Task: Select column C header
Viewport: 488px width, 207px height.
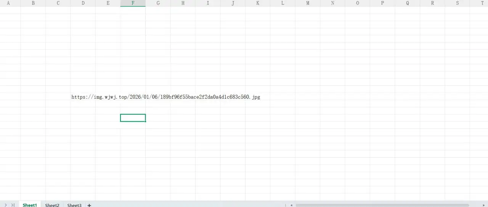Action: (58, 3)
